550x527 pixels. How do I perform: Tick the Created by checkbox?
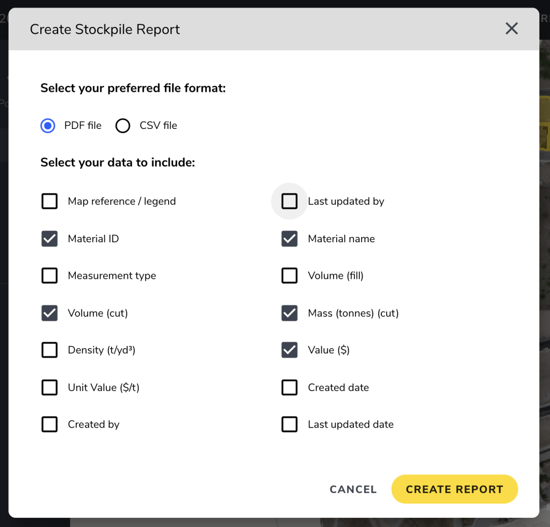[50, 424]
